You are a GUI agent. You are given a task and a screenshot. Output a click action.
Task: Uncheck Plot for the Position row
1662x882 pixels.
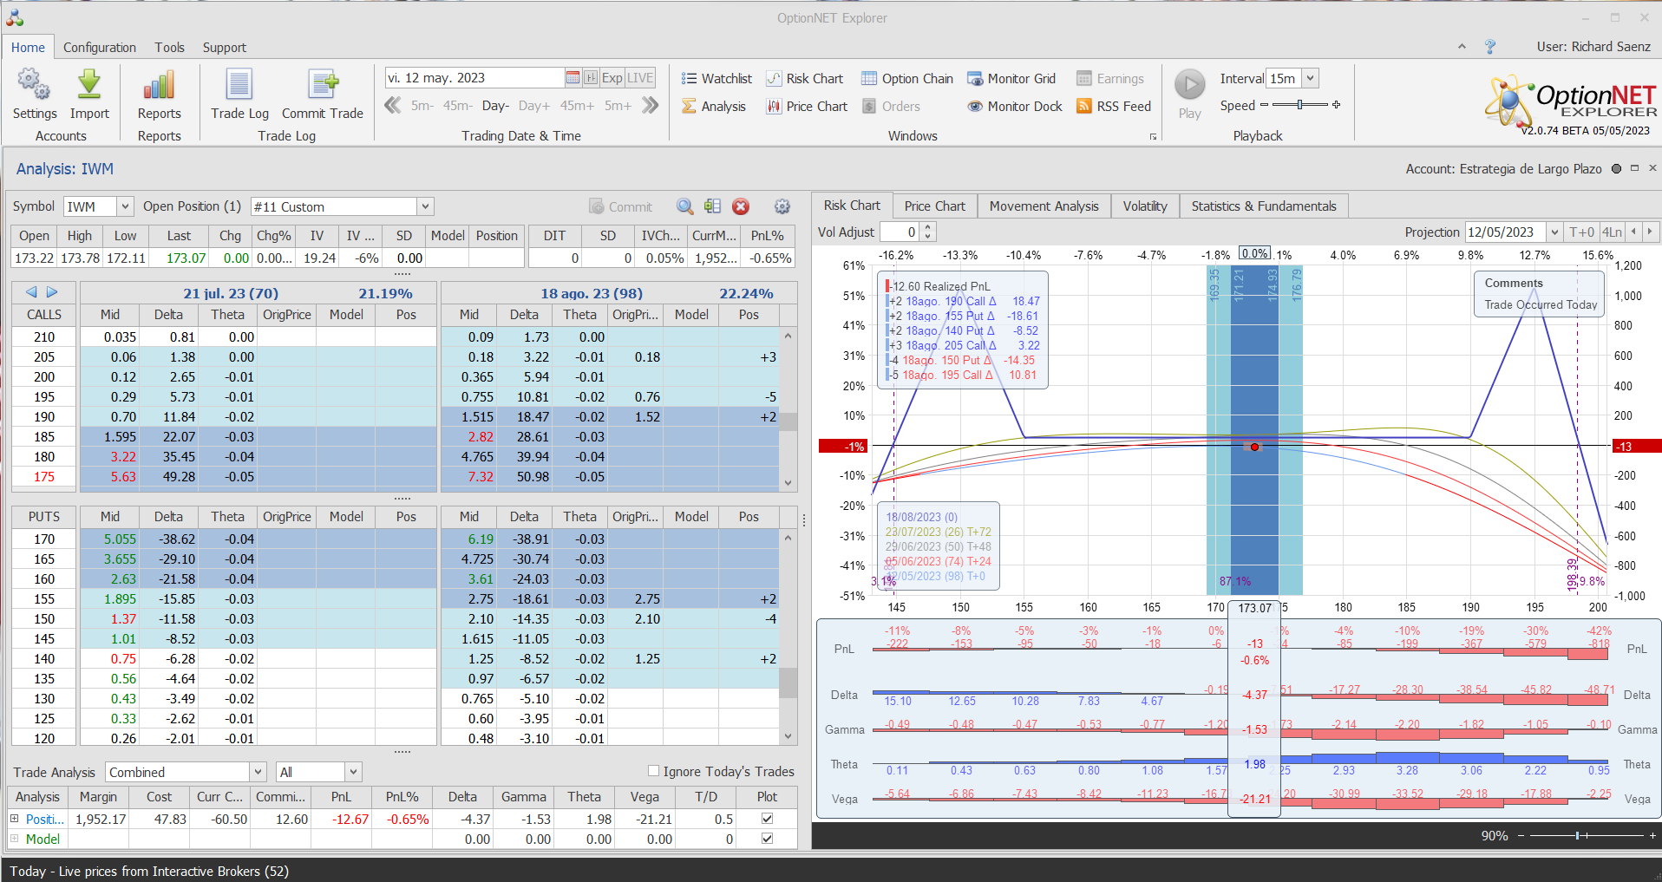(767, 819)
